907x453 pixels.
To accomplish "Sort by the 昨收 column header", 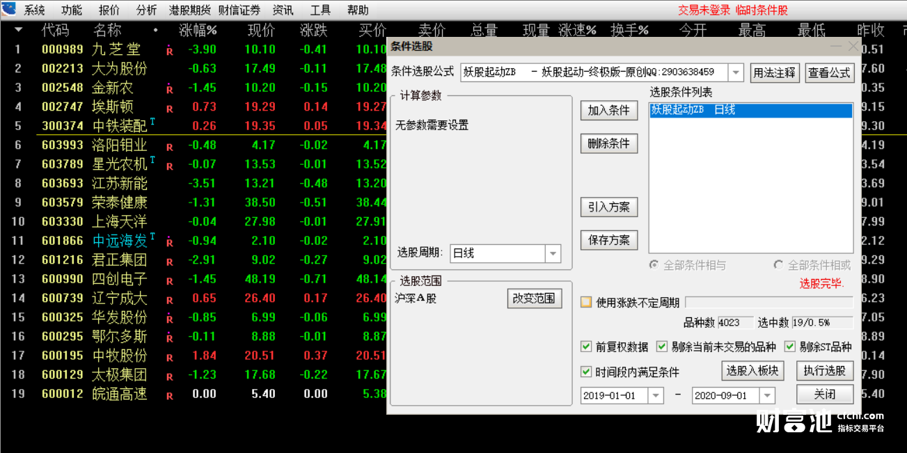I will [870, 30].
